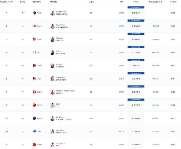Click the Canada flag icon for Summer McIntosh
The height and width of the screenshot is (149, 181).
tap(34, 26)
